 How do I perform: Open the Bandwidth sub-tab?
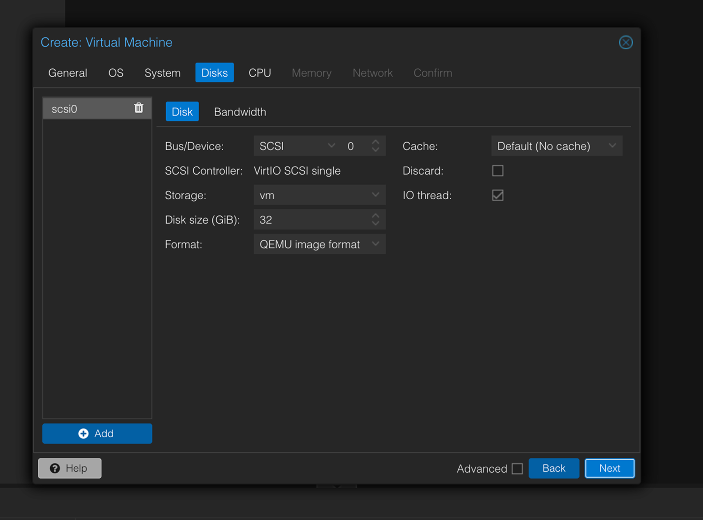click(x=240, y=112)
